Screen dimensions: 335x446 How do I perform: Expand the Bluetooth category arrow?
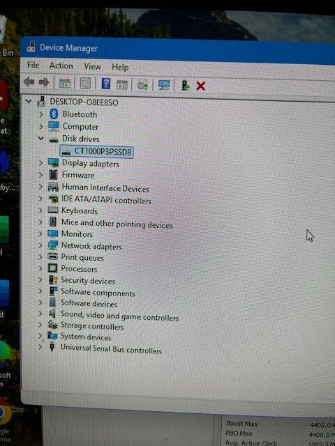[x=40, y=114]
